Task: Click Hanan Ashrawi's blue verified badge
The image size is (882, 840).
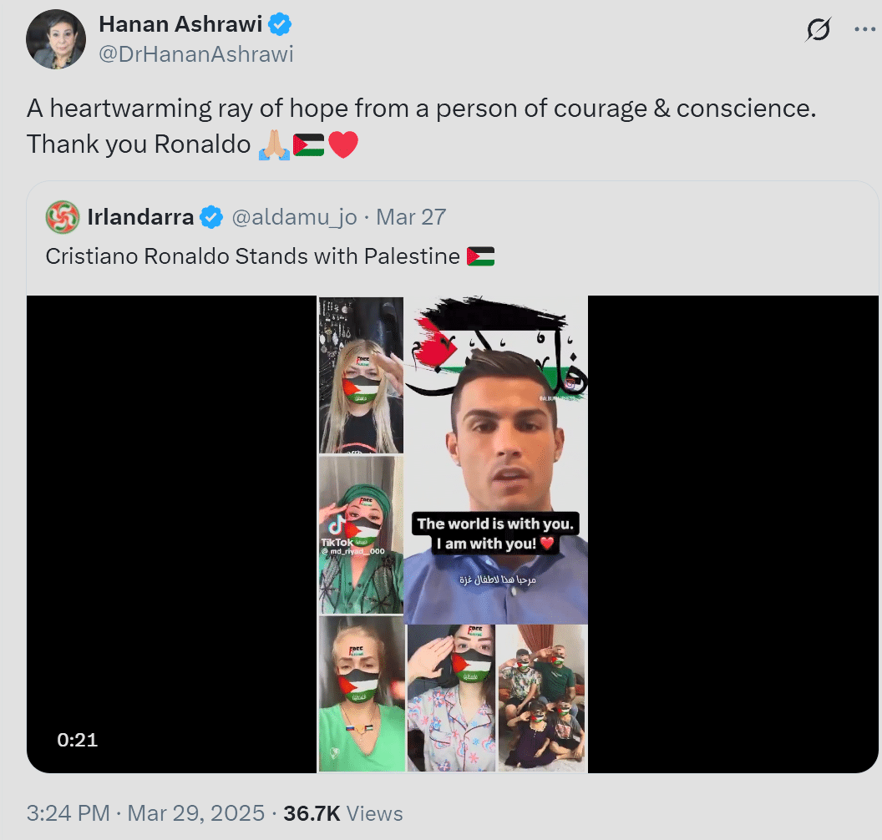Action: (x=280, y=25)
